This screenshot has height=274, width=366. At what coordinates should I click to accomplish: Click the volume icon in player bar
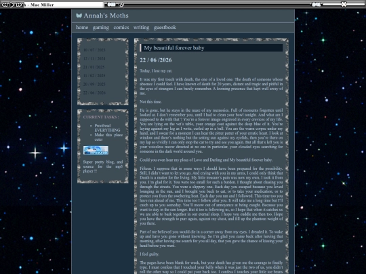(317, 5)
